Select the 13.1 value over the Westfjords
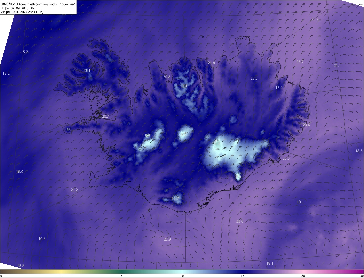This screenshot has height=278, width=364. coord(87,70)
